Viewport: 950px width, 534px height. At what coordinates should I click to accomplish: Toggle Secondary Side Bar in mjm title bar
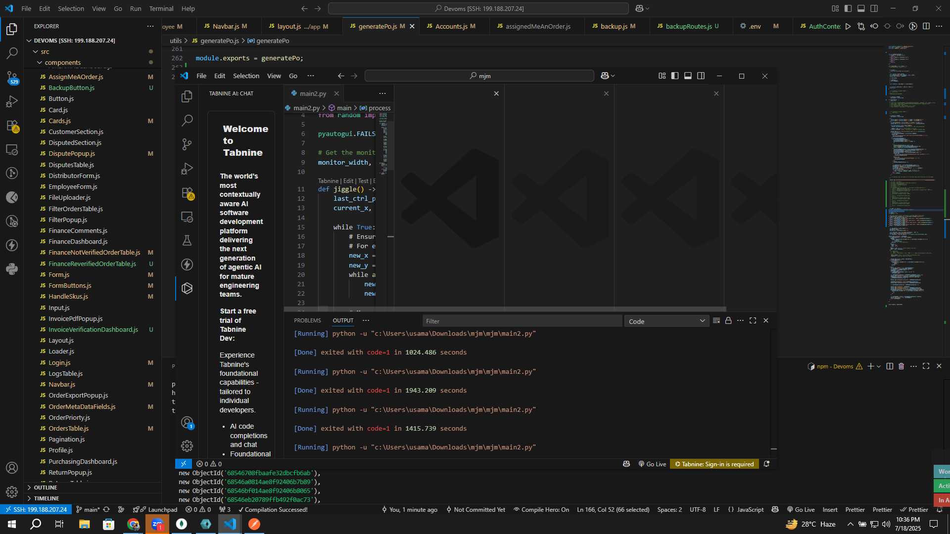tap(701, 76)
